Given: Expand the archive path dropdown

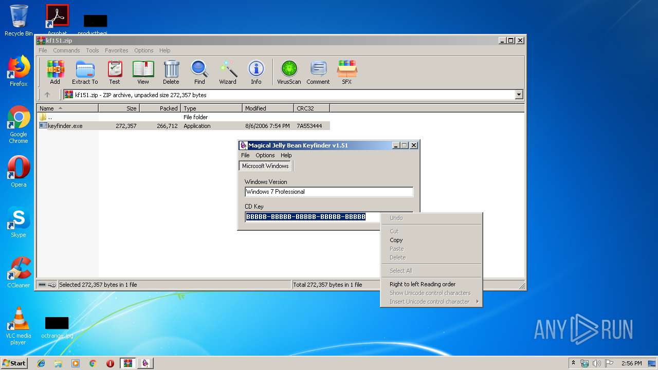Looking at the screenshot, I should 519,95.
